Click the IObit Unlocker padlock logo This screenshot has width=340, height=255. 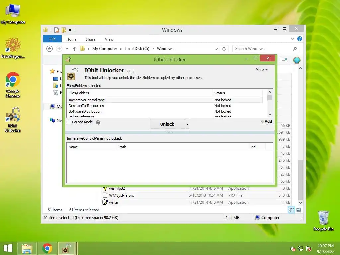pos(72,74)
